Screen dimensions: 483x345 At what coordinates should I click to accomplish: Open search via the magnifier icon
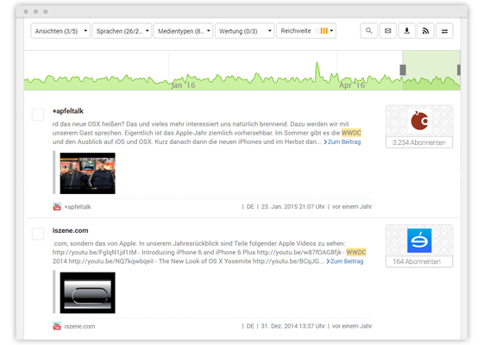coord(369,31)
